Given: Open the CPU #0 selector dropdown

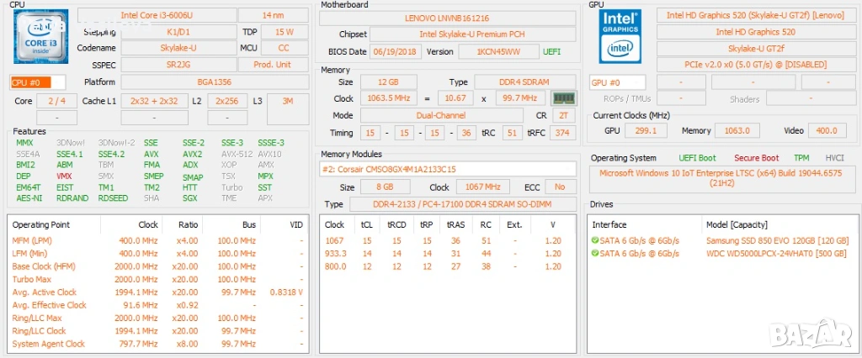Looking at the screenshot, I should coord(38,82).
